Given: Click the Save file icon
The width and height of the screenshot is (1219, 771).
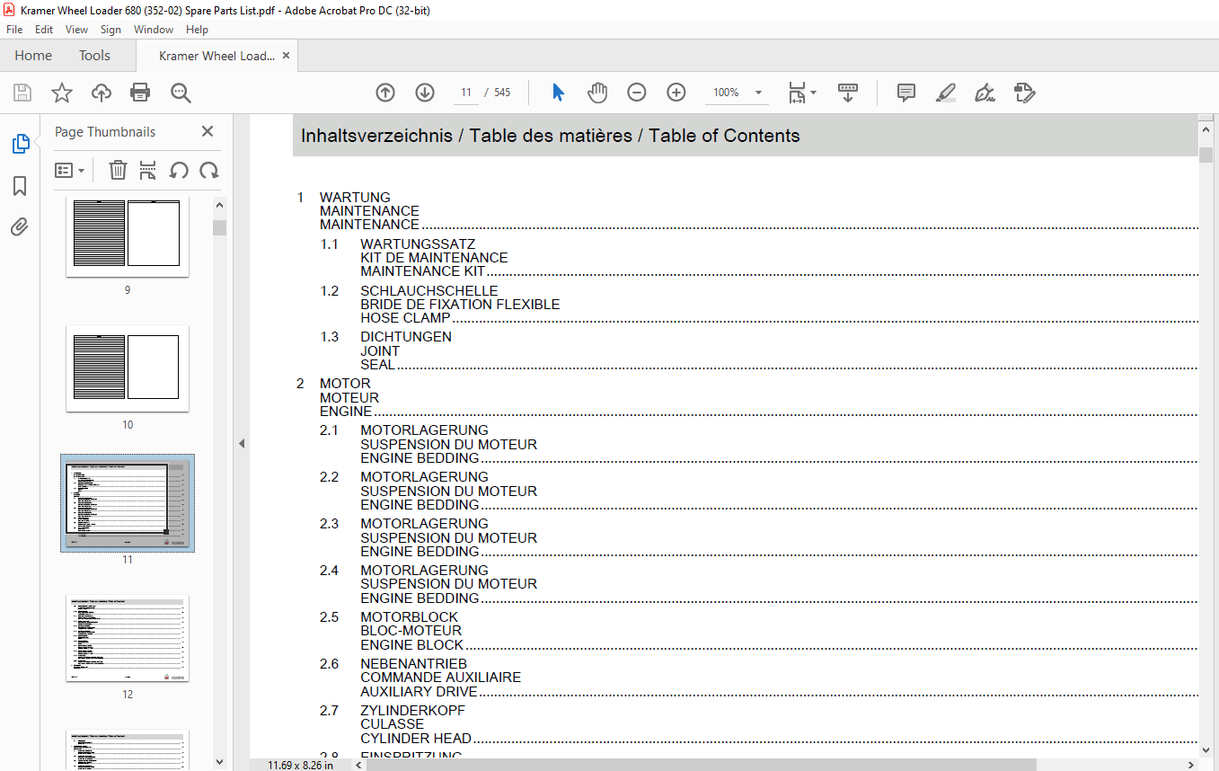Looking at the screenshot, I should (x=22, y=93).
